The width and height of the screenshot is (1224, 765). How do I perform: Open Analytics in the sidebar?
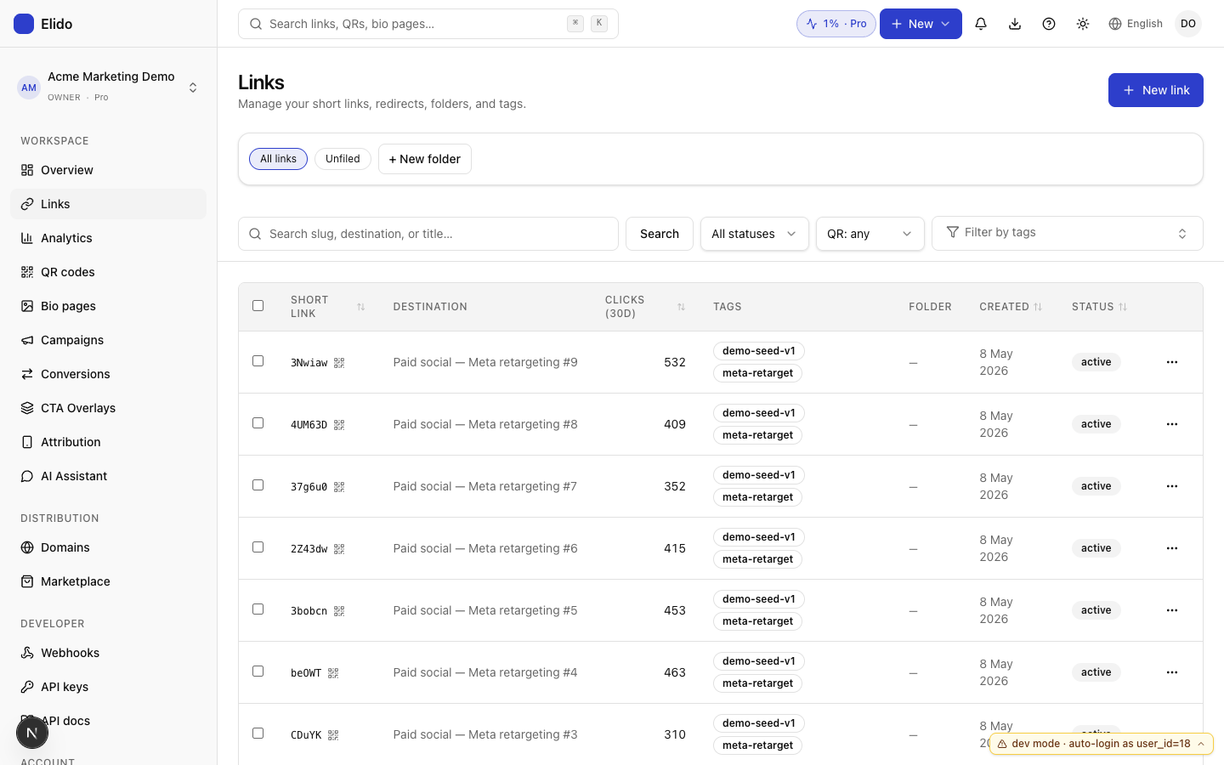(108, 238)
